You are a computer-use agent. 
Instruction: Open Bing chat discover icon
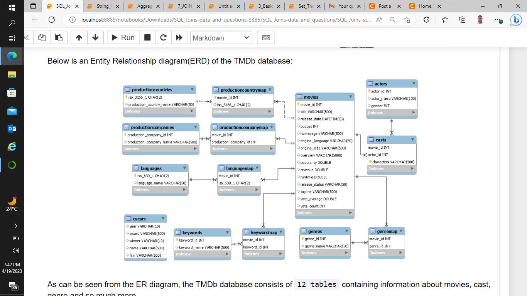(516, 19)
